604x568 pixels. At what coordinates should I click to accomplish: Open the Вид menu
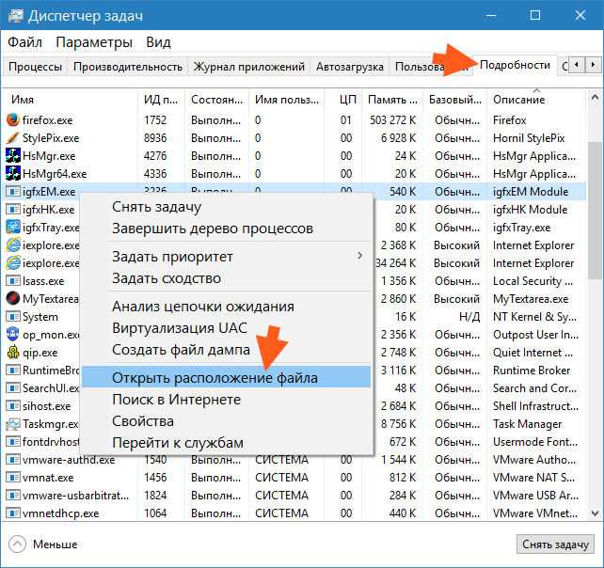click(x=158, y=42)
